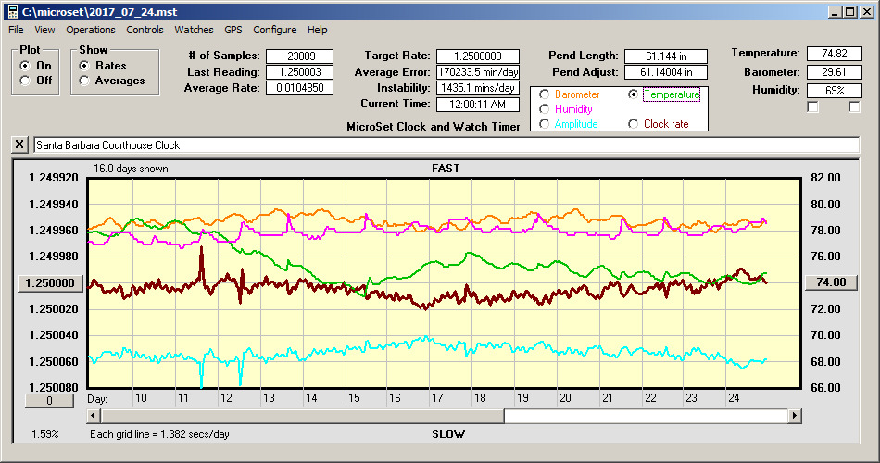Select Plot Off radio button

(x=25, y=81)
